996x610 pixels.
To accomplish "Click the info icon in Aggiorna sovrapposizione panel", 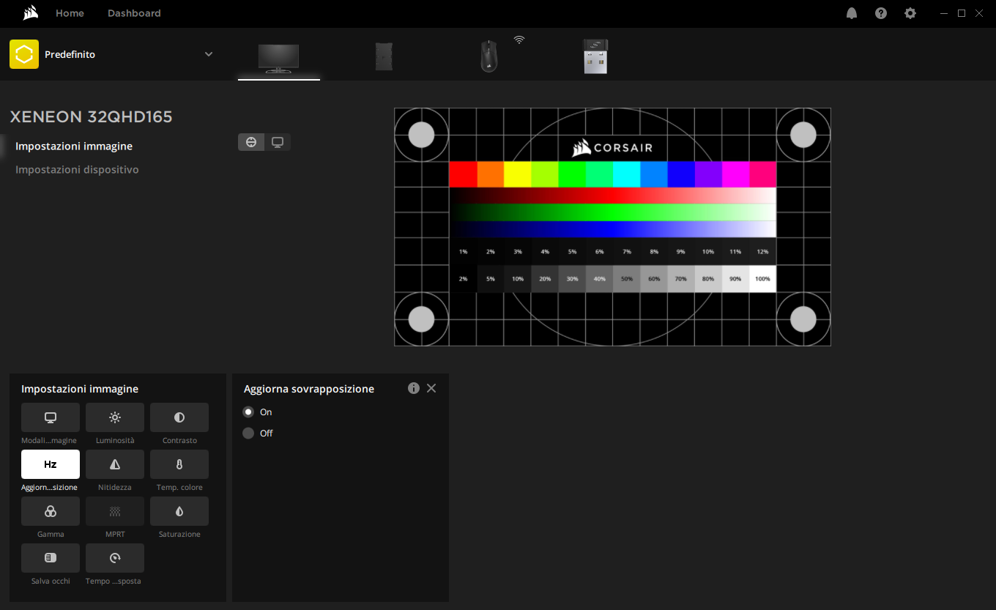I will [x=414, y=388].
